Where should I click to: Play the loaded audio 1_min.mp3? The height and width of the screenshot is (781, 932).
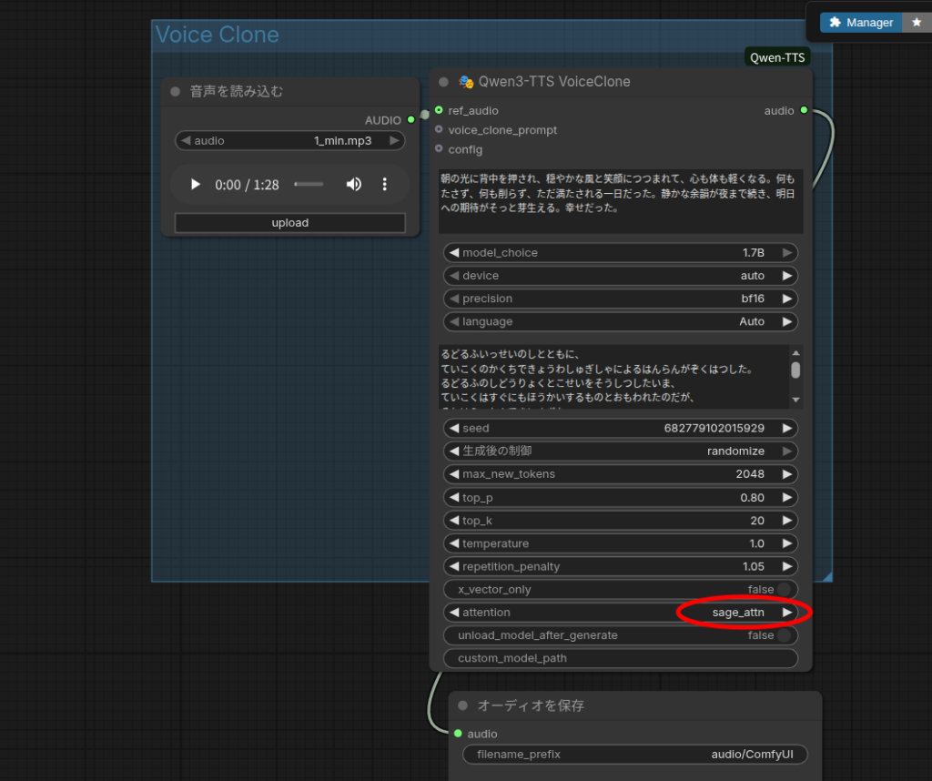coord(195,185)
